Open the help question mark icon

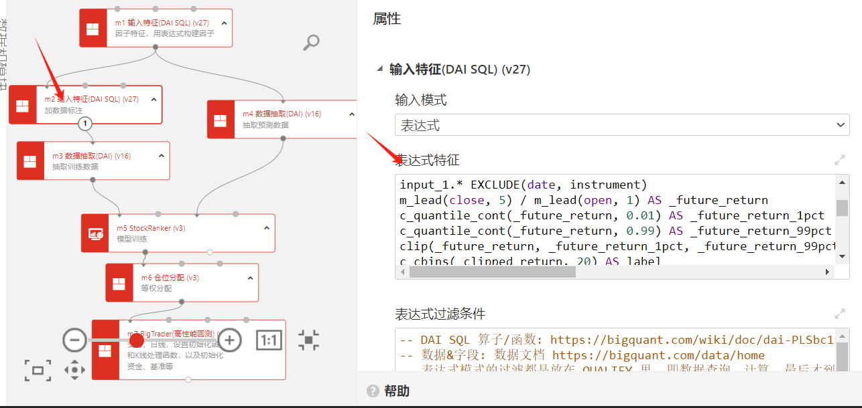(x=373, y=391)
